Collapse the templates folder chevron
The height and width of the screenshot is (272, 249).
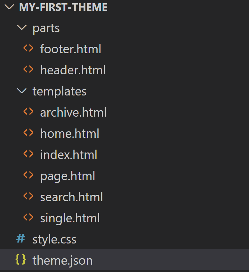(22, 91)
